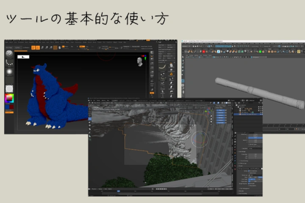The image size is (305, 203).
Task: Select the blue main color swatch
Action: pyautogui.click(x=7, y=107)
